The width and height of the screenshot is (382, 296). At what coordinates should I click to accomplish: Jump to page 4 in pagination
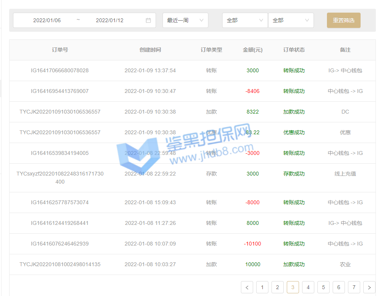308,287
